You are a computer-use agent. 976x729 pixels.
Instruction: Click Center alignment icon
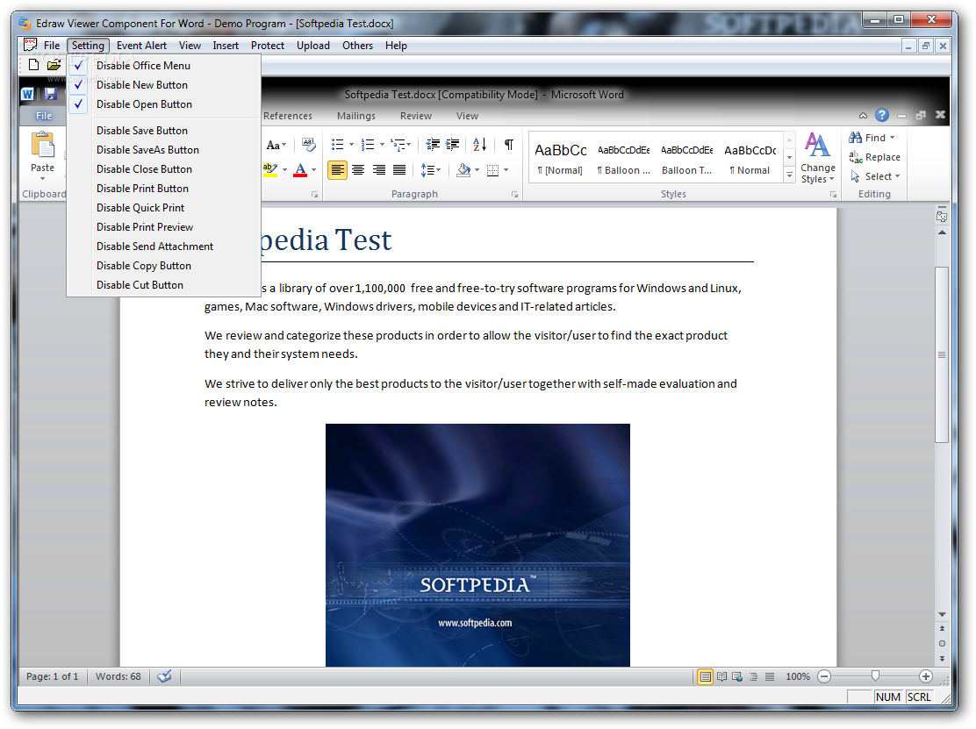pyautogui.click(x=358, y=170)
